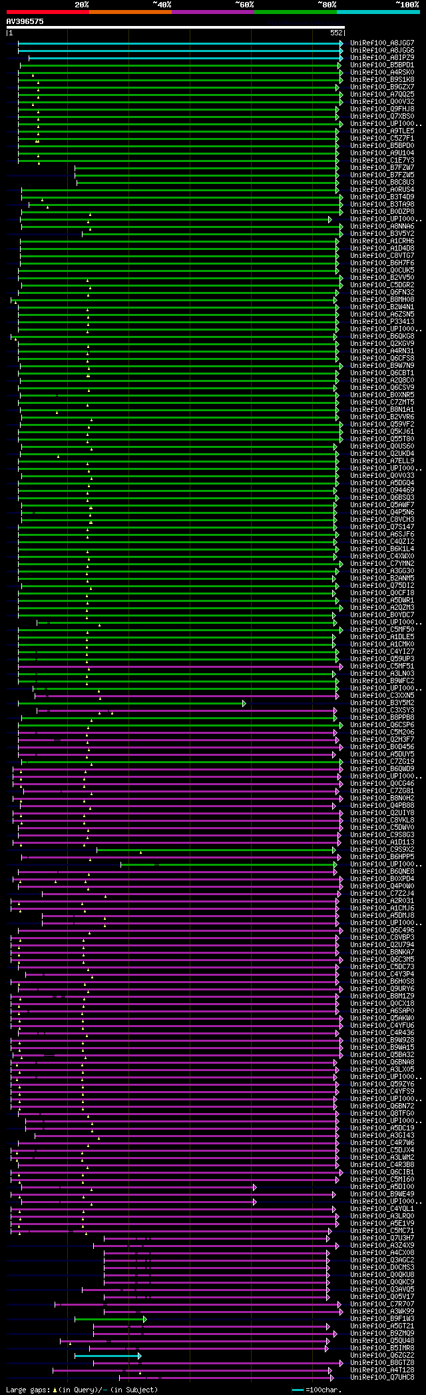Click the UniRef100_B3T4D9 label

(382, 197)
